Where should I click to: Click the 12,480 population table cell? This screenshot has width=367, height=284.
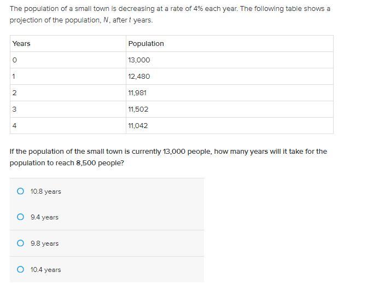point(230,76)
